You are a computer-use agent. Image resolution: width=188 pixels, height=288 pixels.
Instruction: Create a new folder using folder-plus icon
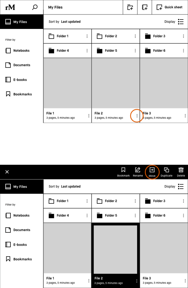(130, 7)
